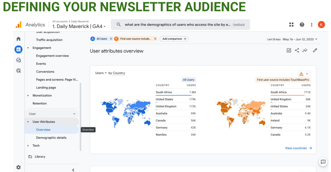Collapse the User collection chevron
The height and width of the screenshot is (172, 331).
[74, 114]
